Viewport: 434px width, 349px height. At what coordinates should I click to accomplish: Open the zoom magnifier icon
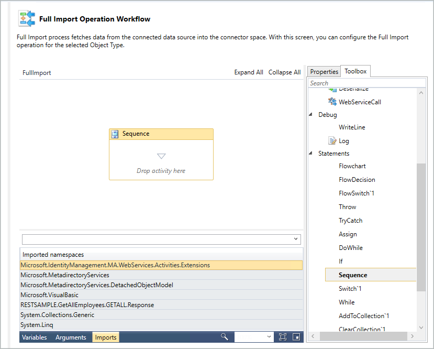coord(225,337)
